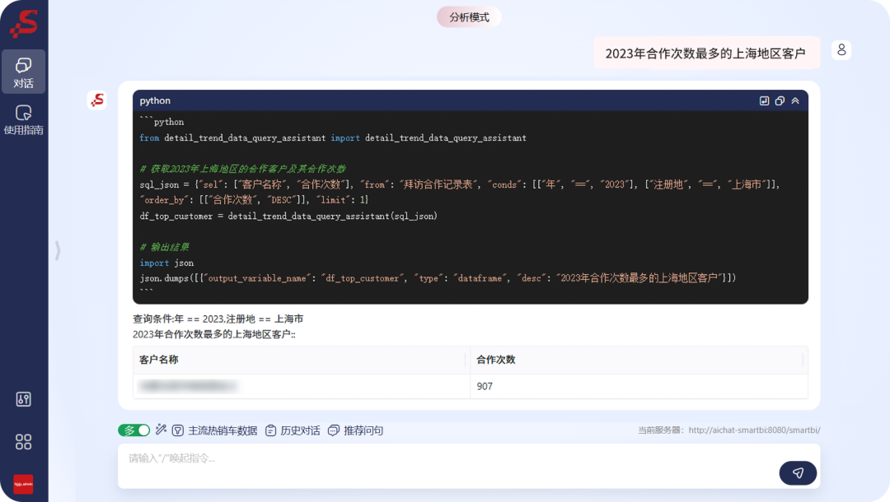Click the 分析模式 mode badge

click(x=469, y=17)
